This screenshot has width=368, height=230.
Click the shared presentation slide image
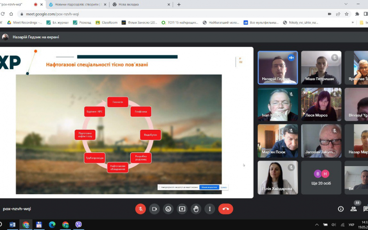tap(119, 134)
